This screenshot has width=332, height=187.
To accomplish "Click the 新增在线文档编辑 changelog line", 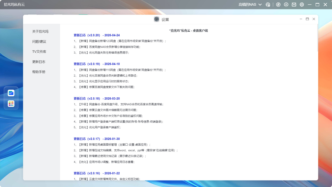I will (x=126, y=150).
